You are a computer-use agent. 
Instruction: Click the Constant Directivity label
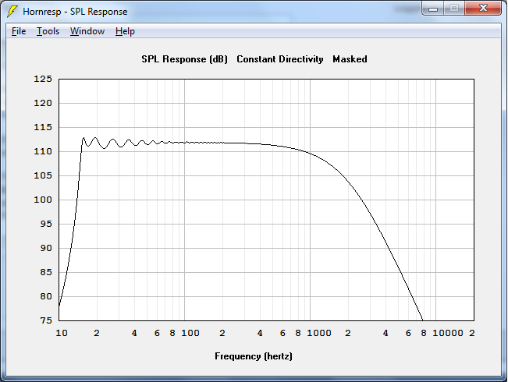(280, 59)
